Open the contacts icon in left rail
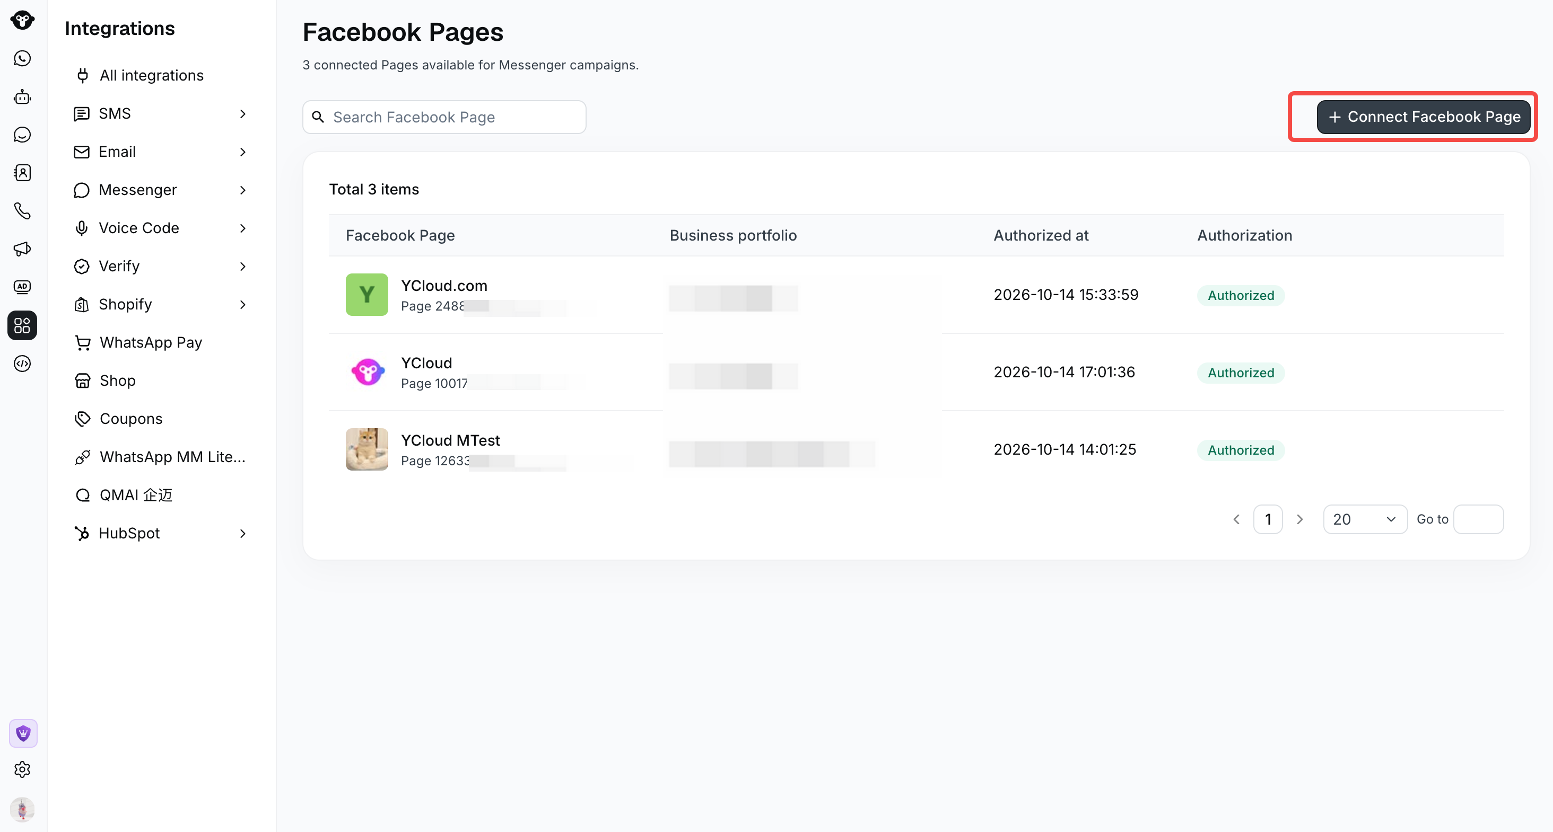The width and height of the screenshot is (1553, 832). (x=22, y=173)
